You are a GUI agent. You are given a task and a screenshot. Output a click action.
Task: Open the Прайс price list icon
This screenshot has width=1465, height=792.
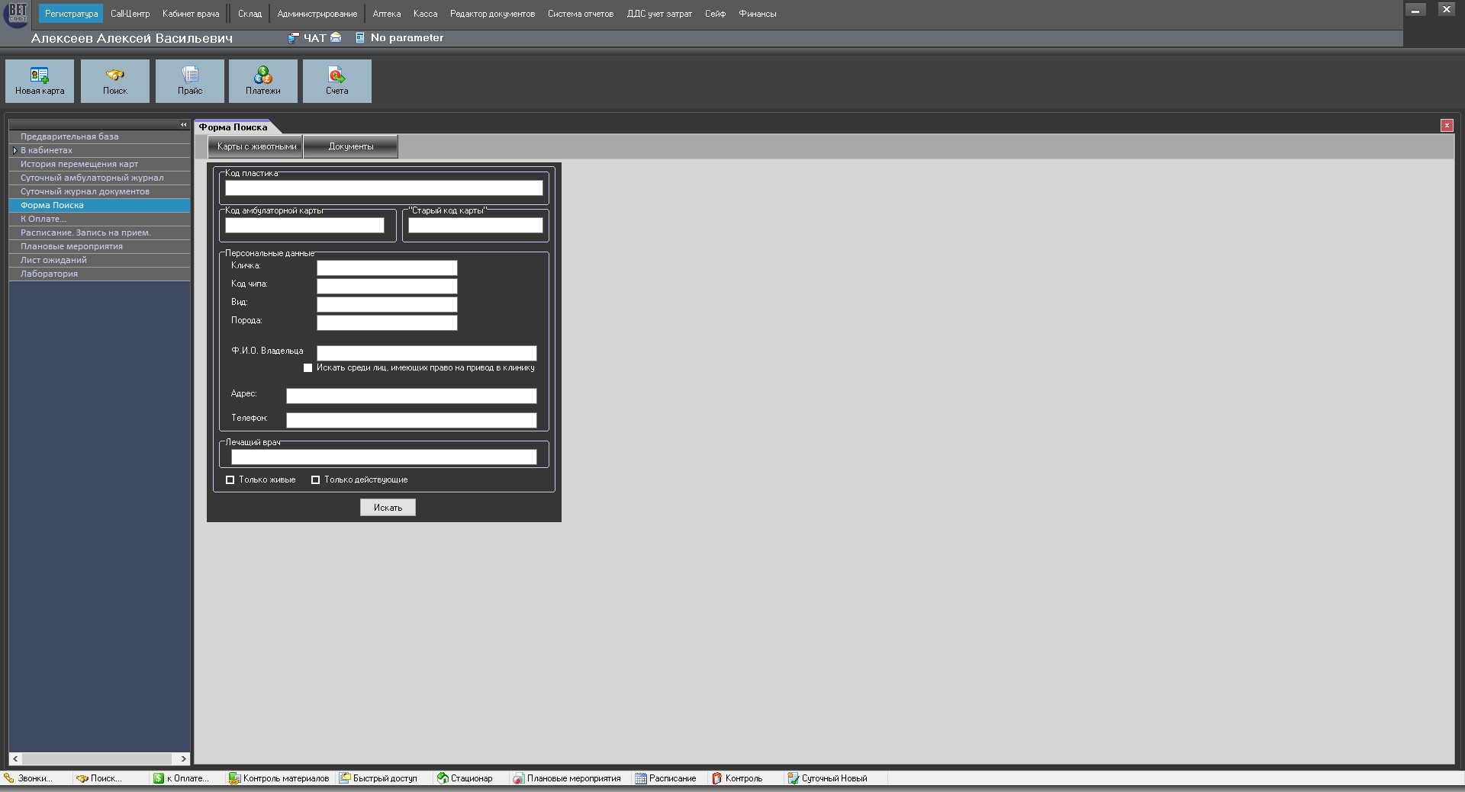click(x=190, y=75)
